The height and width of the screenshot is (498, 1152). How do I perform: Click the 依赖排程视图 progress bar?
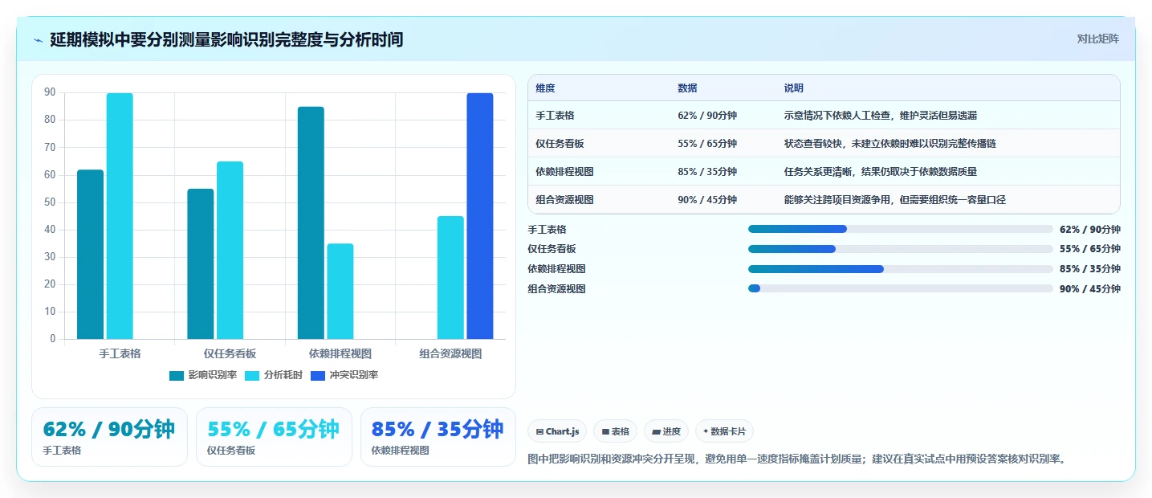[x=901, y=269]
